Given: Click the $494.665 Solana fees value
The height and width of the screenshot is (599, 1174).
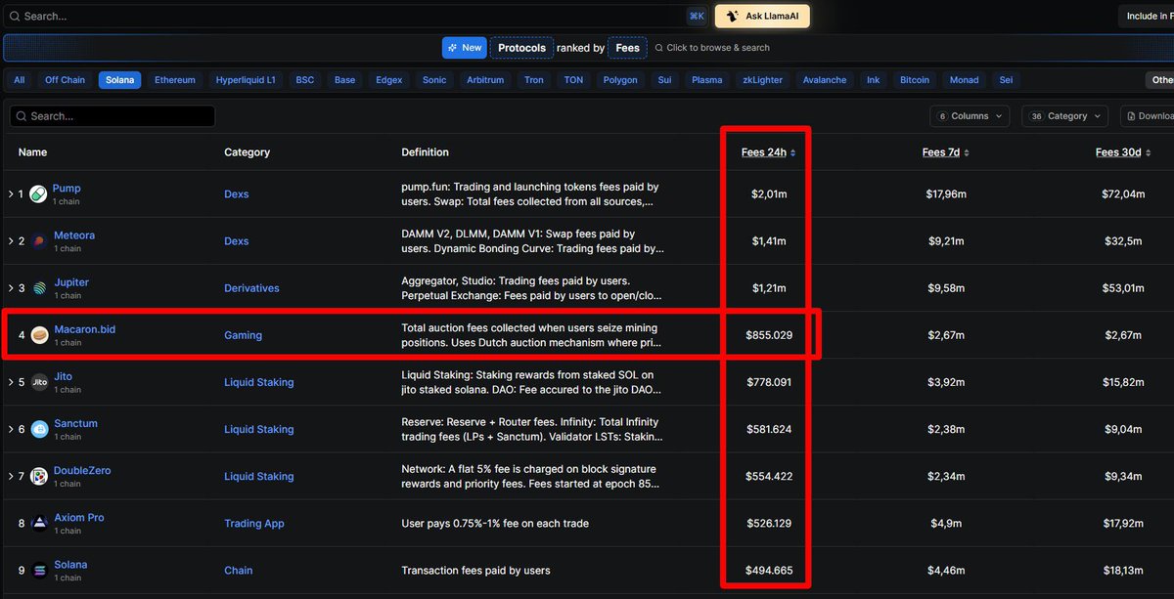Looking at the screenshot, I should click(x=769, y=571).
